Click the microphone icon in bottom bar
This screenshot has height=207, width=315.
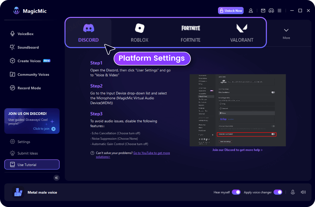(x=293, y=192)
